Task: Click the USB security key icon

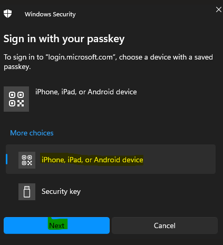Action: (27, 192)
